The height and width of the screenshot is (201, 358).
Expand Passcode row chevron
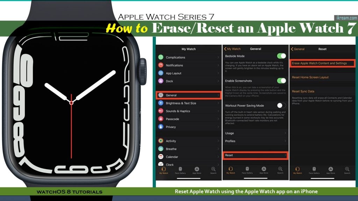point(218,119)
